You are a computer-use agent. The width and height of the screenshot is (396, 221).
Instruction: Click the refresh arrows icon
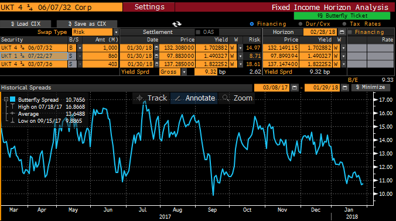click(177, 24)
